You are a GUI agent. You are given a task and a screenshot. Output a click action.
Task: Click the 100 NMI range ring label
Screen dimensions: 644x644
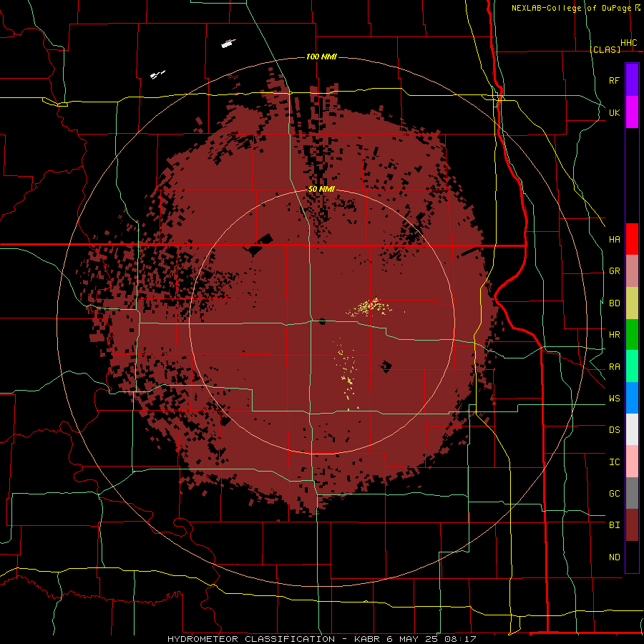tap(321, 57)
